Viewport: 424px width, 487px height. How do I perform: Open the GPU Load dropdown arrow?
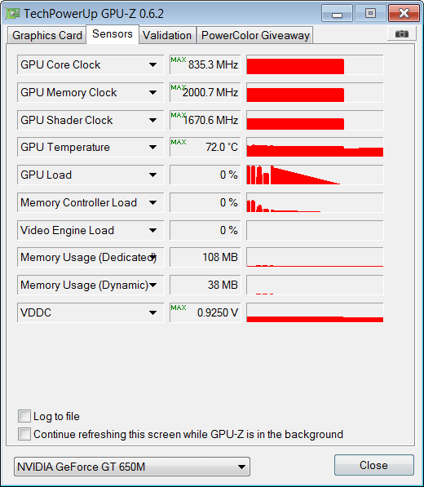(152, 175)
